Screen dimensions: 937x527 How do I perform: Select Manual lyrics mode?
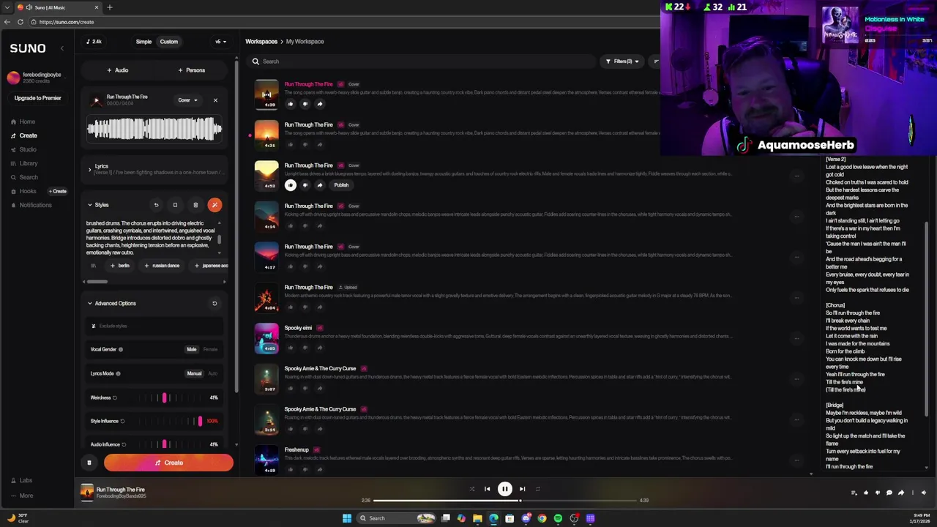[194, 374]
